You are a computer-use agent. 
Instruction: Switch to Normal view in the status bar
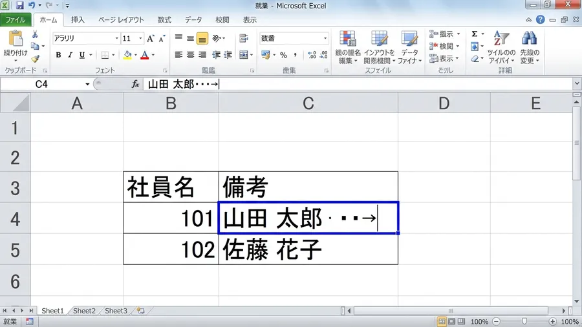click(x=442, y=321)
